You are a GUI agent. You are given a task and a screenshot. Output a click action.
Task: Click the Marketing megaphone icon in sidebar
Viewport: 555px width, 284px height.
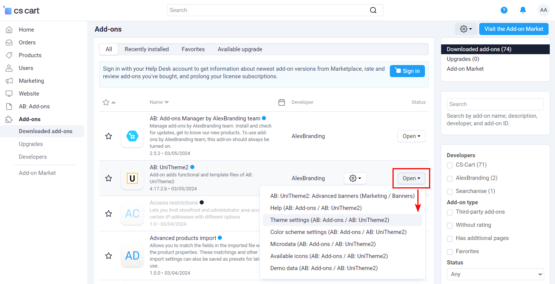pos(9,81)
